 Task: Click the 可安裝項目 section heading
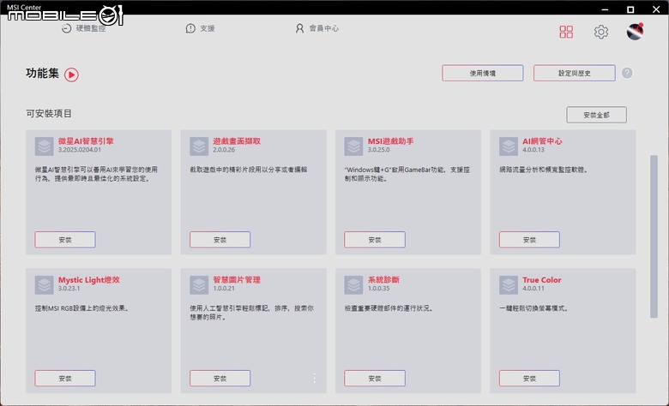click(x=49, y=113)
